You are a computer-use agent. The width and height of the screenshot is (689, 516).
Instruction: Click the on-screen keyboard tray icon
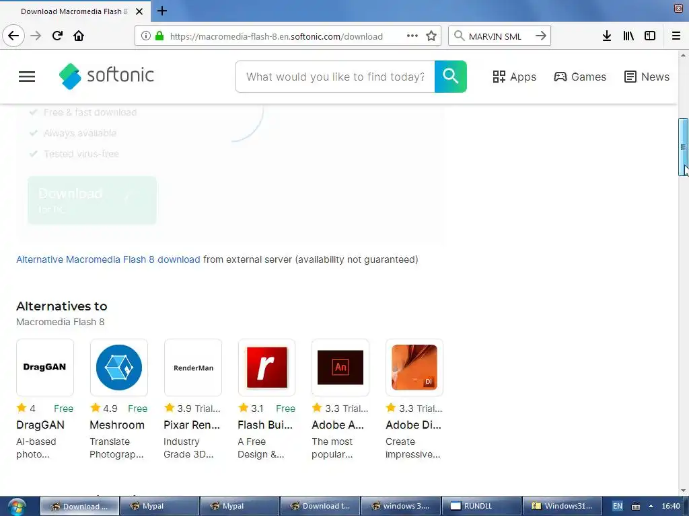(635, 506)
